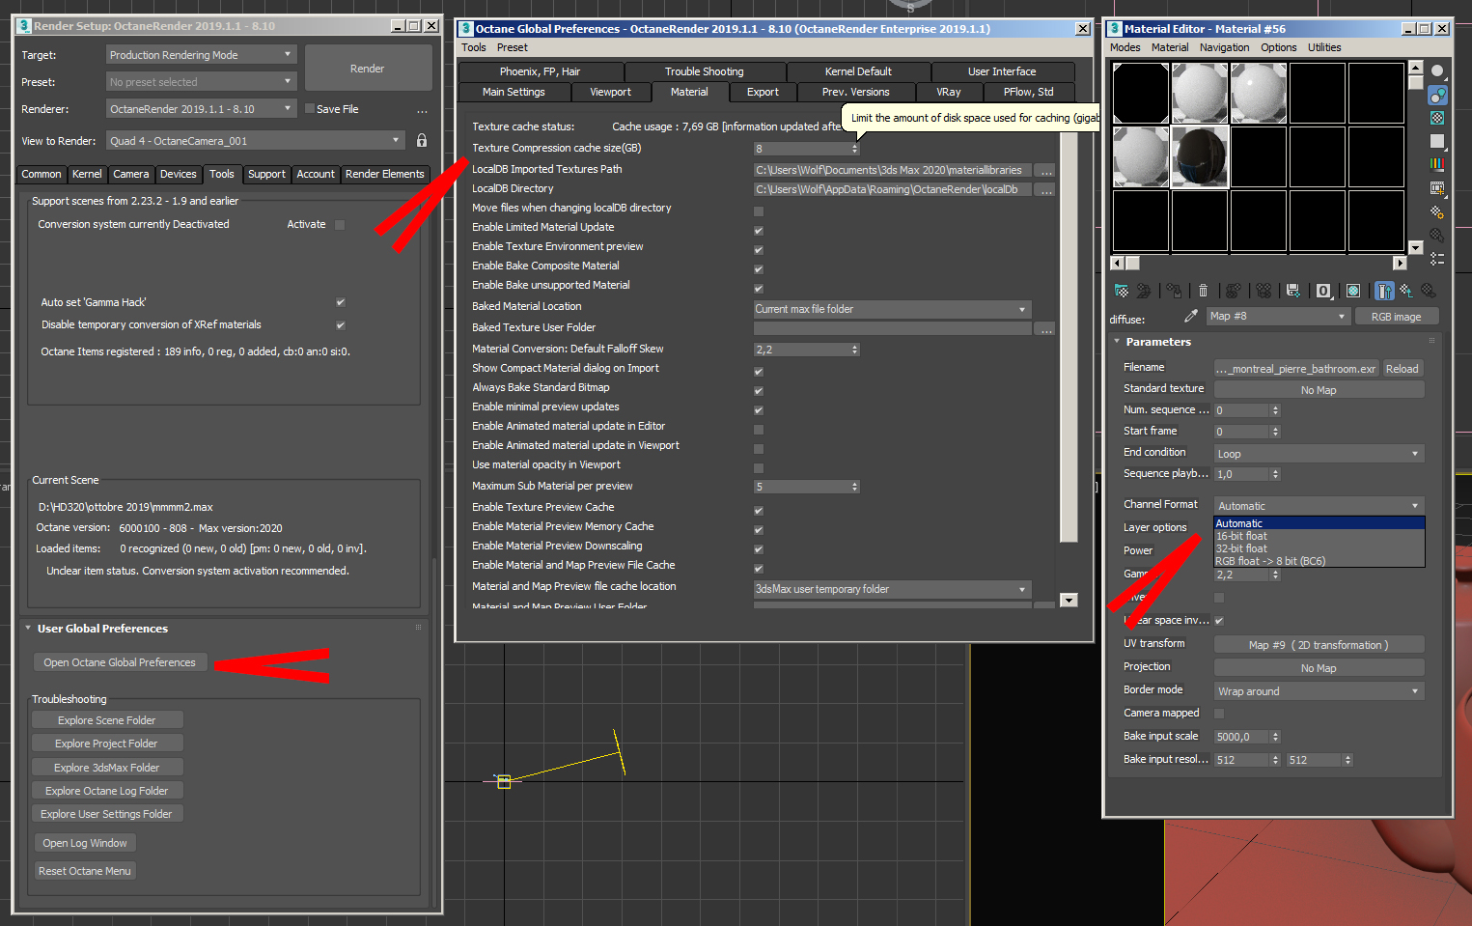Image resolution: width=1472 pixels, height=926 pixels.
Task: Click the Make Preview filmstrip icon
Action: pyautogui.click(x=1437, y=187)
